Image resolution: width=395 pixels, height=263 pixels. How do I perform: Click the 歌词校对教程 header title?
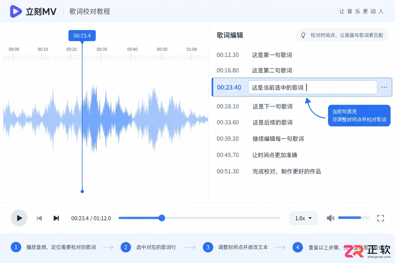[90, 12]
